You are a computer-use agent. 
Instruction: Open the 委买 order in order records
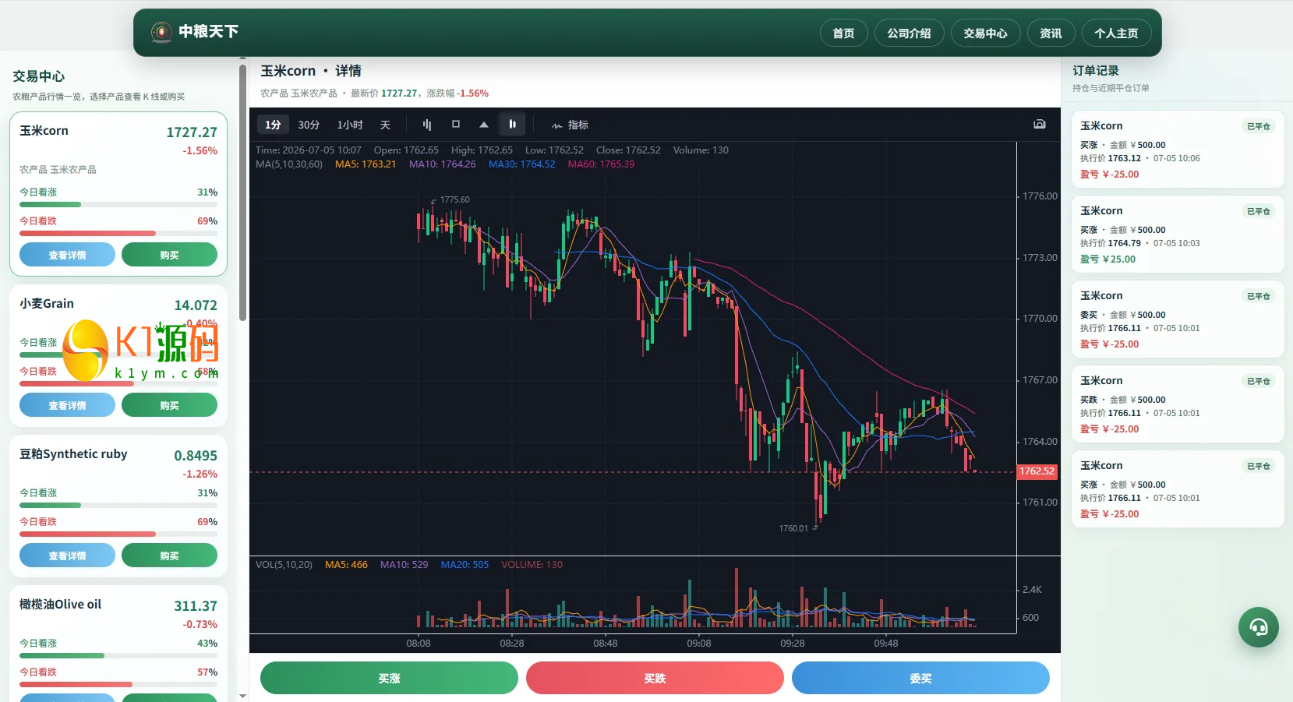[x=1178, y=319]
